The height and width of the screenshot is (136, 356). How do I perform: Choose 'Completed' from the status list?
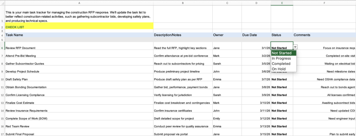click(x=284, y=64)
